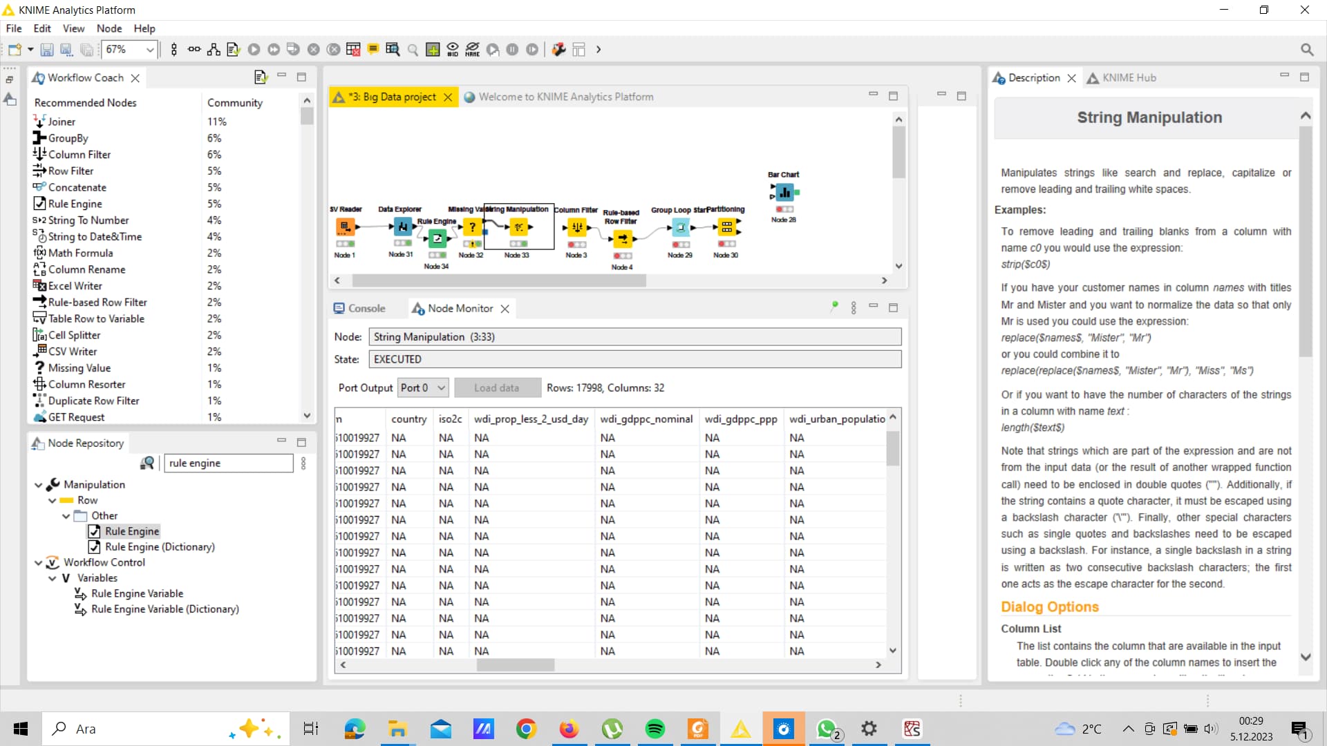
Task: Click the Load data button
Action: pos(497,388)
